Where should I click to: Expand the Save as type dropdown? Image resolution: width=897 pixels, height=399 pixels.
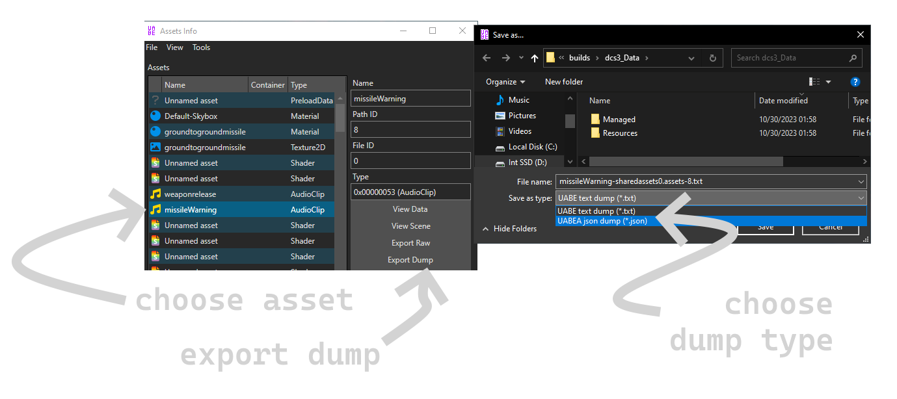(861, 198)
